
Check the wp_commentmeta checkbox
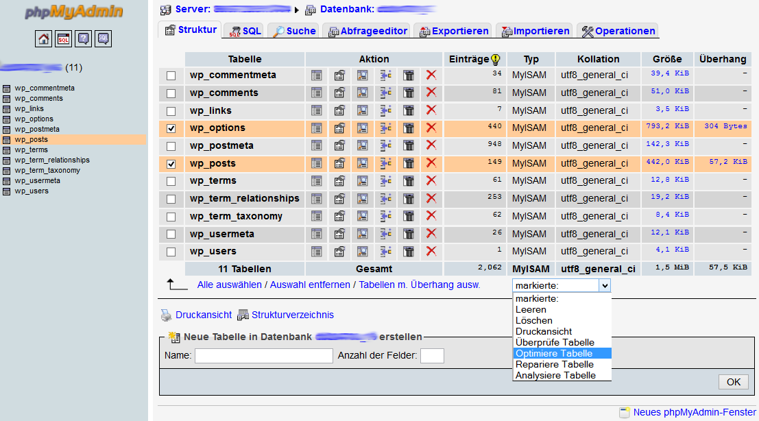point(171,76)
